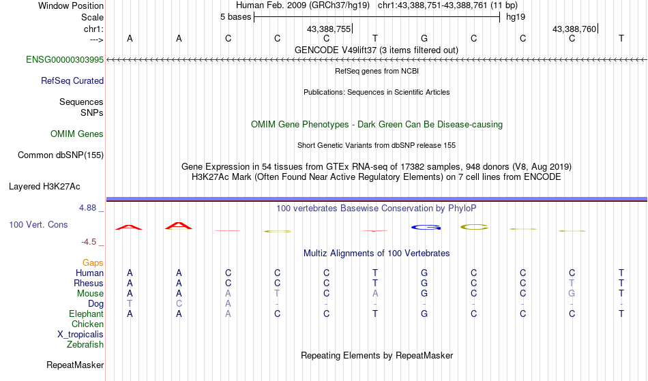648x381 pixels.
Task: Click the blue H3K27Ac signal bar
Action: pyautogui.click(x=377, y=200)
